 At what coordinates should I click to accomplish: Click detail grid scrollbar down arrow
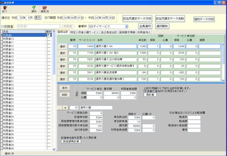point(223,81)
